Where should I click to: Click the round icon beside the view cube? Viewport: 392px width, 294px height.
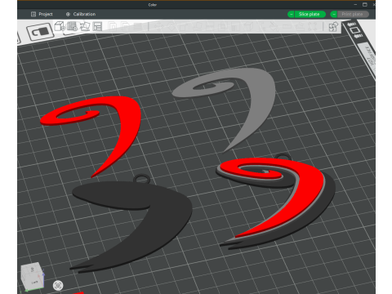[58, 286]
